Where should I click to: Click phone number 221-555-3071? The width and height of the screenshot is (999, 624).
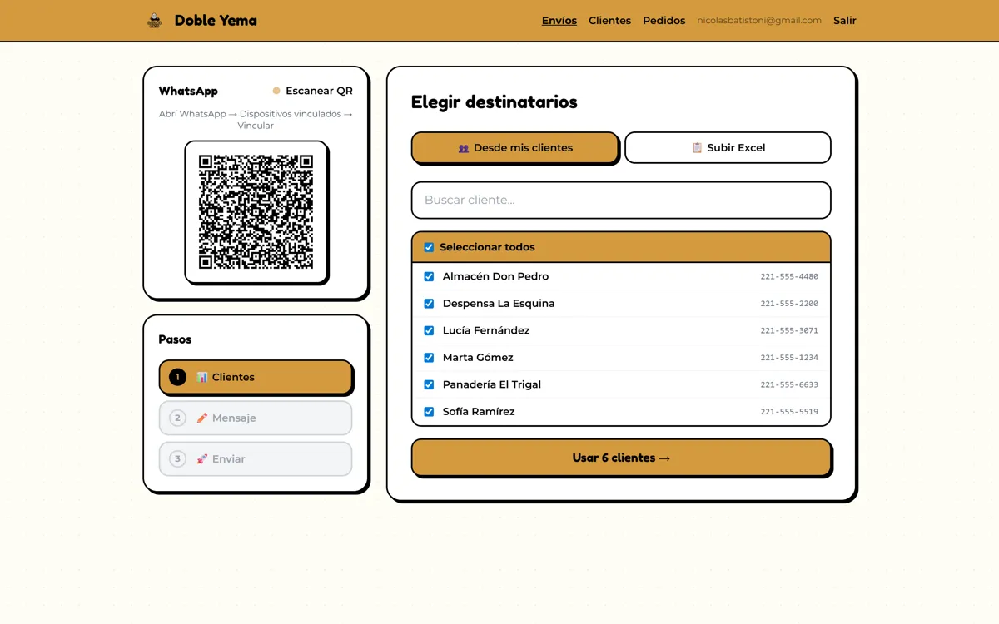789,330
